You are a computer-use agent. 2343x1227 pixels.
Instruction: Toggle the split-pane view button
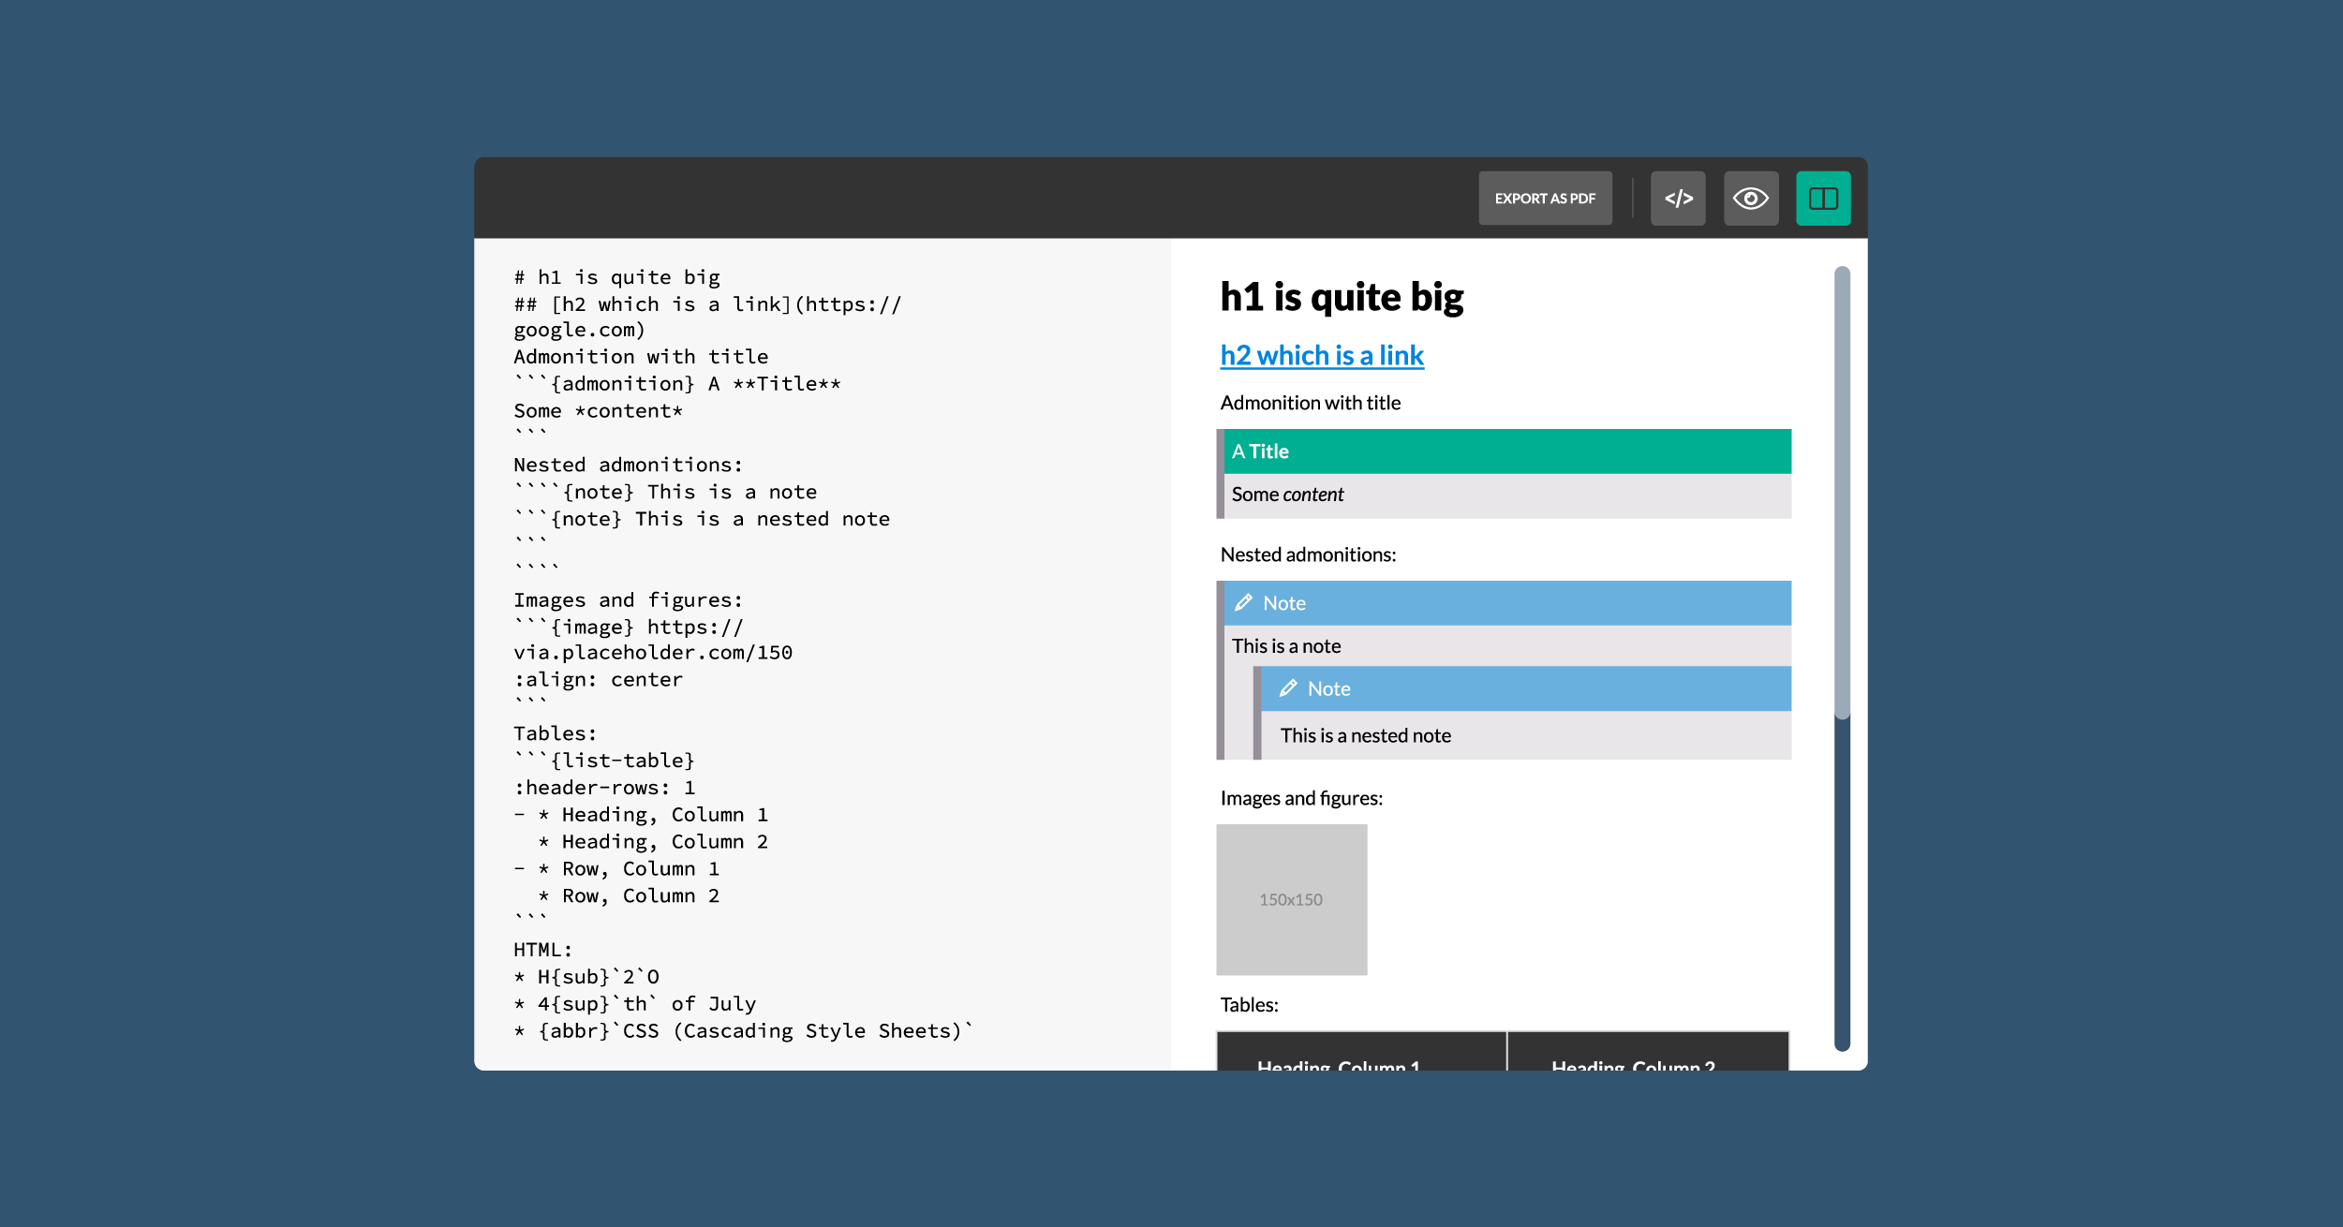click(x=1822, y=199)
